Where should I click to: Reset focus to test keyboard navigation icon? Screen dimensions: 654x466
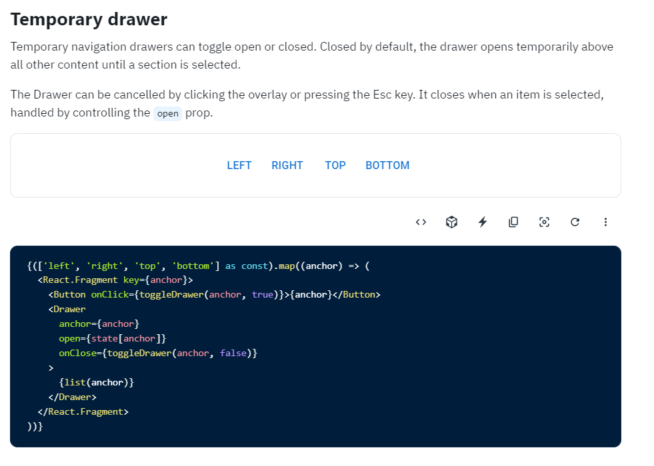pyautogui.click(x=544, y=222)
